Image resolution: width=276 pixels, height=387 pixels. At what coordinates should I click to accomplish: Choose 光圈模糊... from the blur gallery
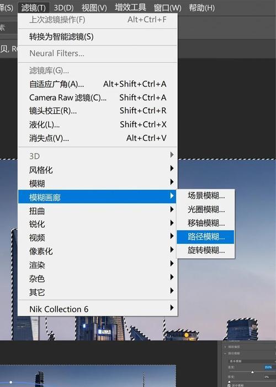point(205,210)
